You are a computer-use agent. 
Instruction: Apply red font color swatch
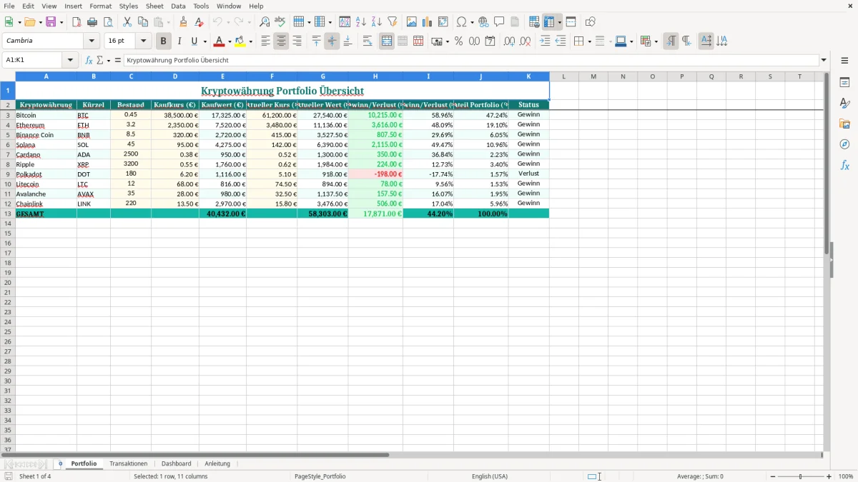point(220,41)
